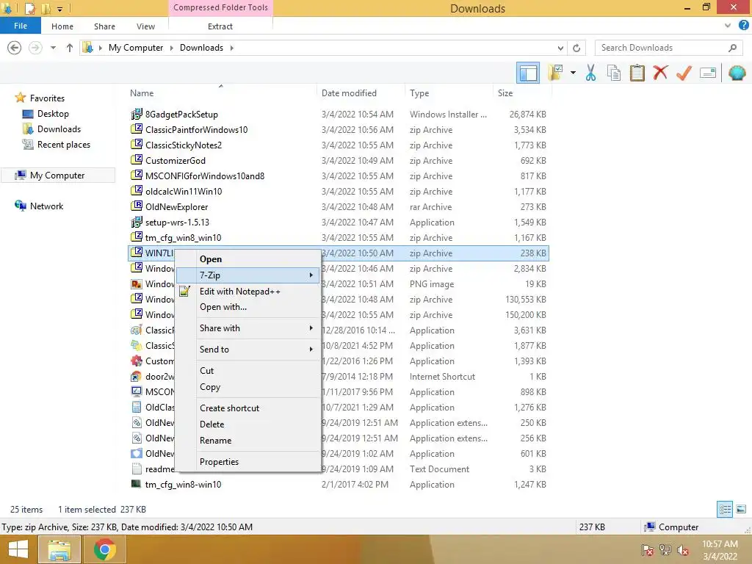Click My Computer in the address breadcrumb
Image resolution: width=752 pixels, height=564 pixels.
[x=136, y=48]
